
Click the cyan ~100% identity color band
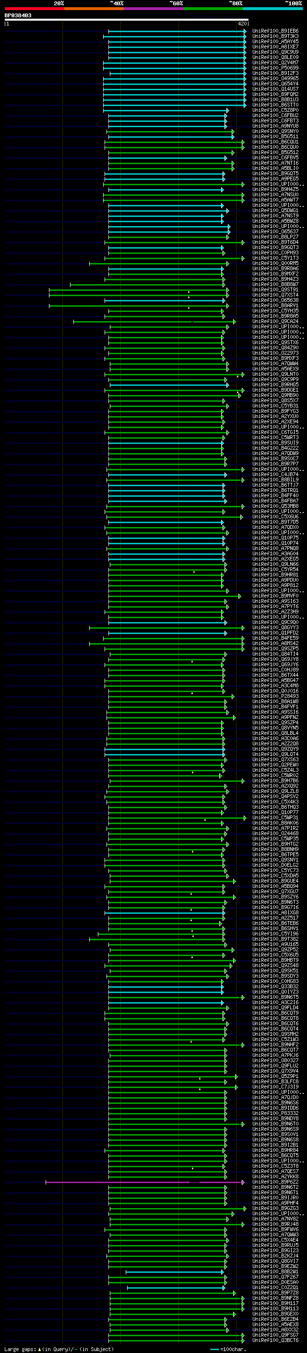click(x=273, y=9)
